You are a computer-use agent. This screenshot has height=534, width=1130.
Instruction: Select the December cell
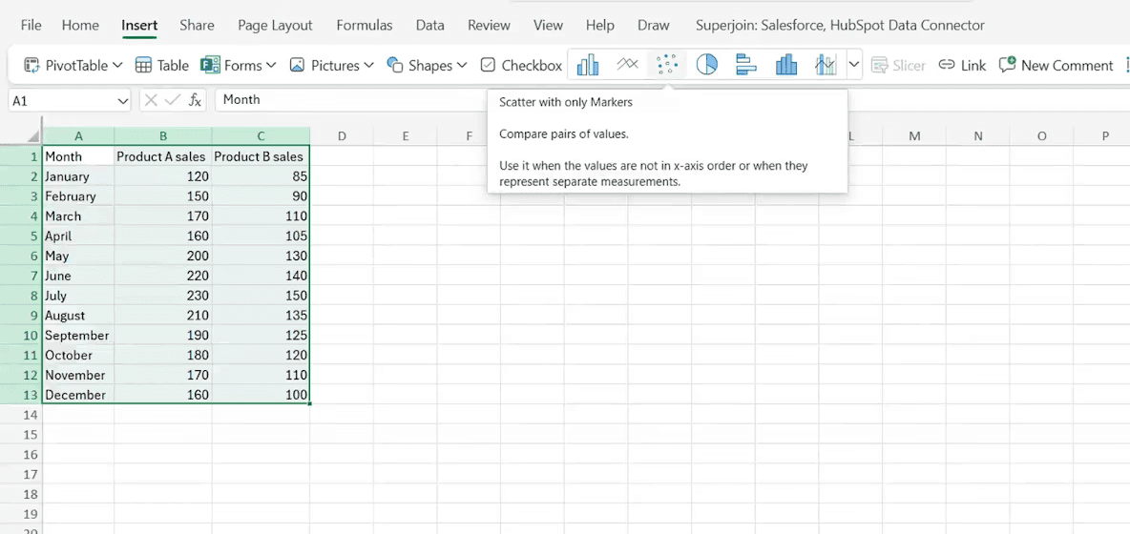[78, 395]
